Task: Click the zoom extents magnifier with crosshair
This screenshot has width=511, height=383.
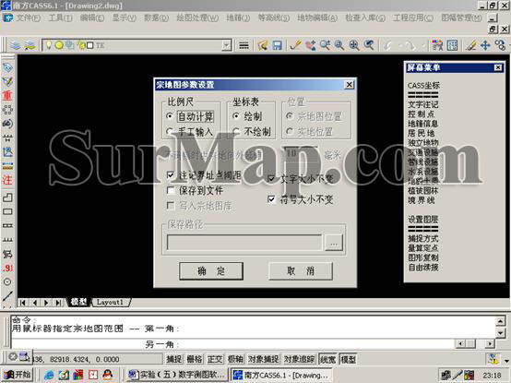Action: 354,45
